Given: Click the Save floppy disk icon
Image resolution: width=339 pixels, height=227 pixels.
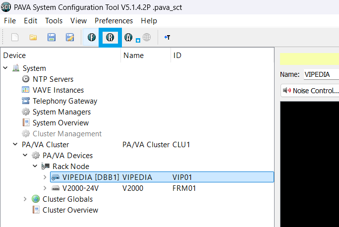Looking at the screenshot, I should (x=52, y=37).
